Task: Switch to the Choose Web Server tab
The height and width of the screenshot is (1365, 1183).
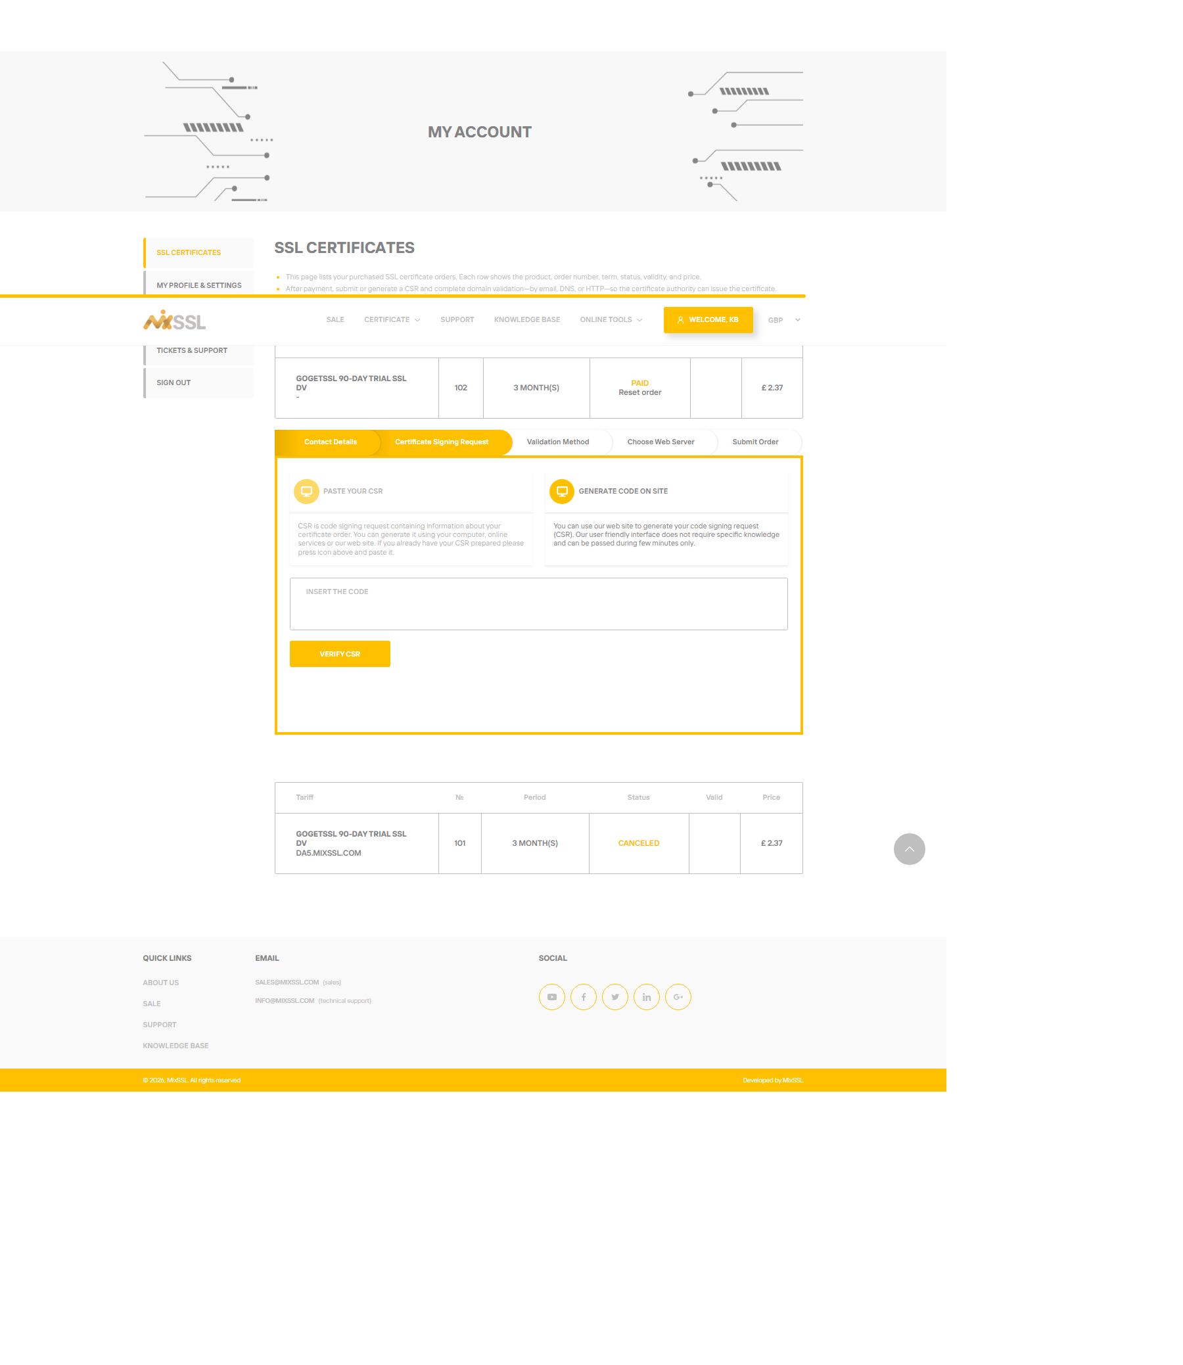Action: point(661,442)
